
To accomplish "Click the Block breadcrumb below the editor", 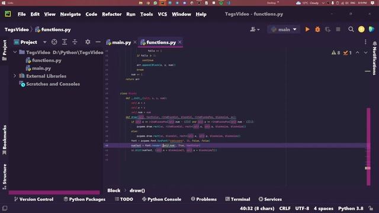I will (114, 191).
